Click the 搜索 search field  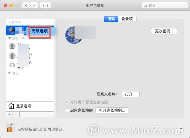coord(165,5)
